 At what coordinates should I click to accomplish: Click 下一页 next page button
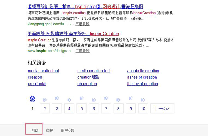coord(162,109)
